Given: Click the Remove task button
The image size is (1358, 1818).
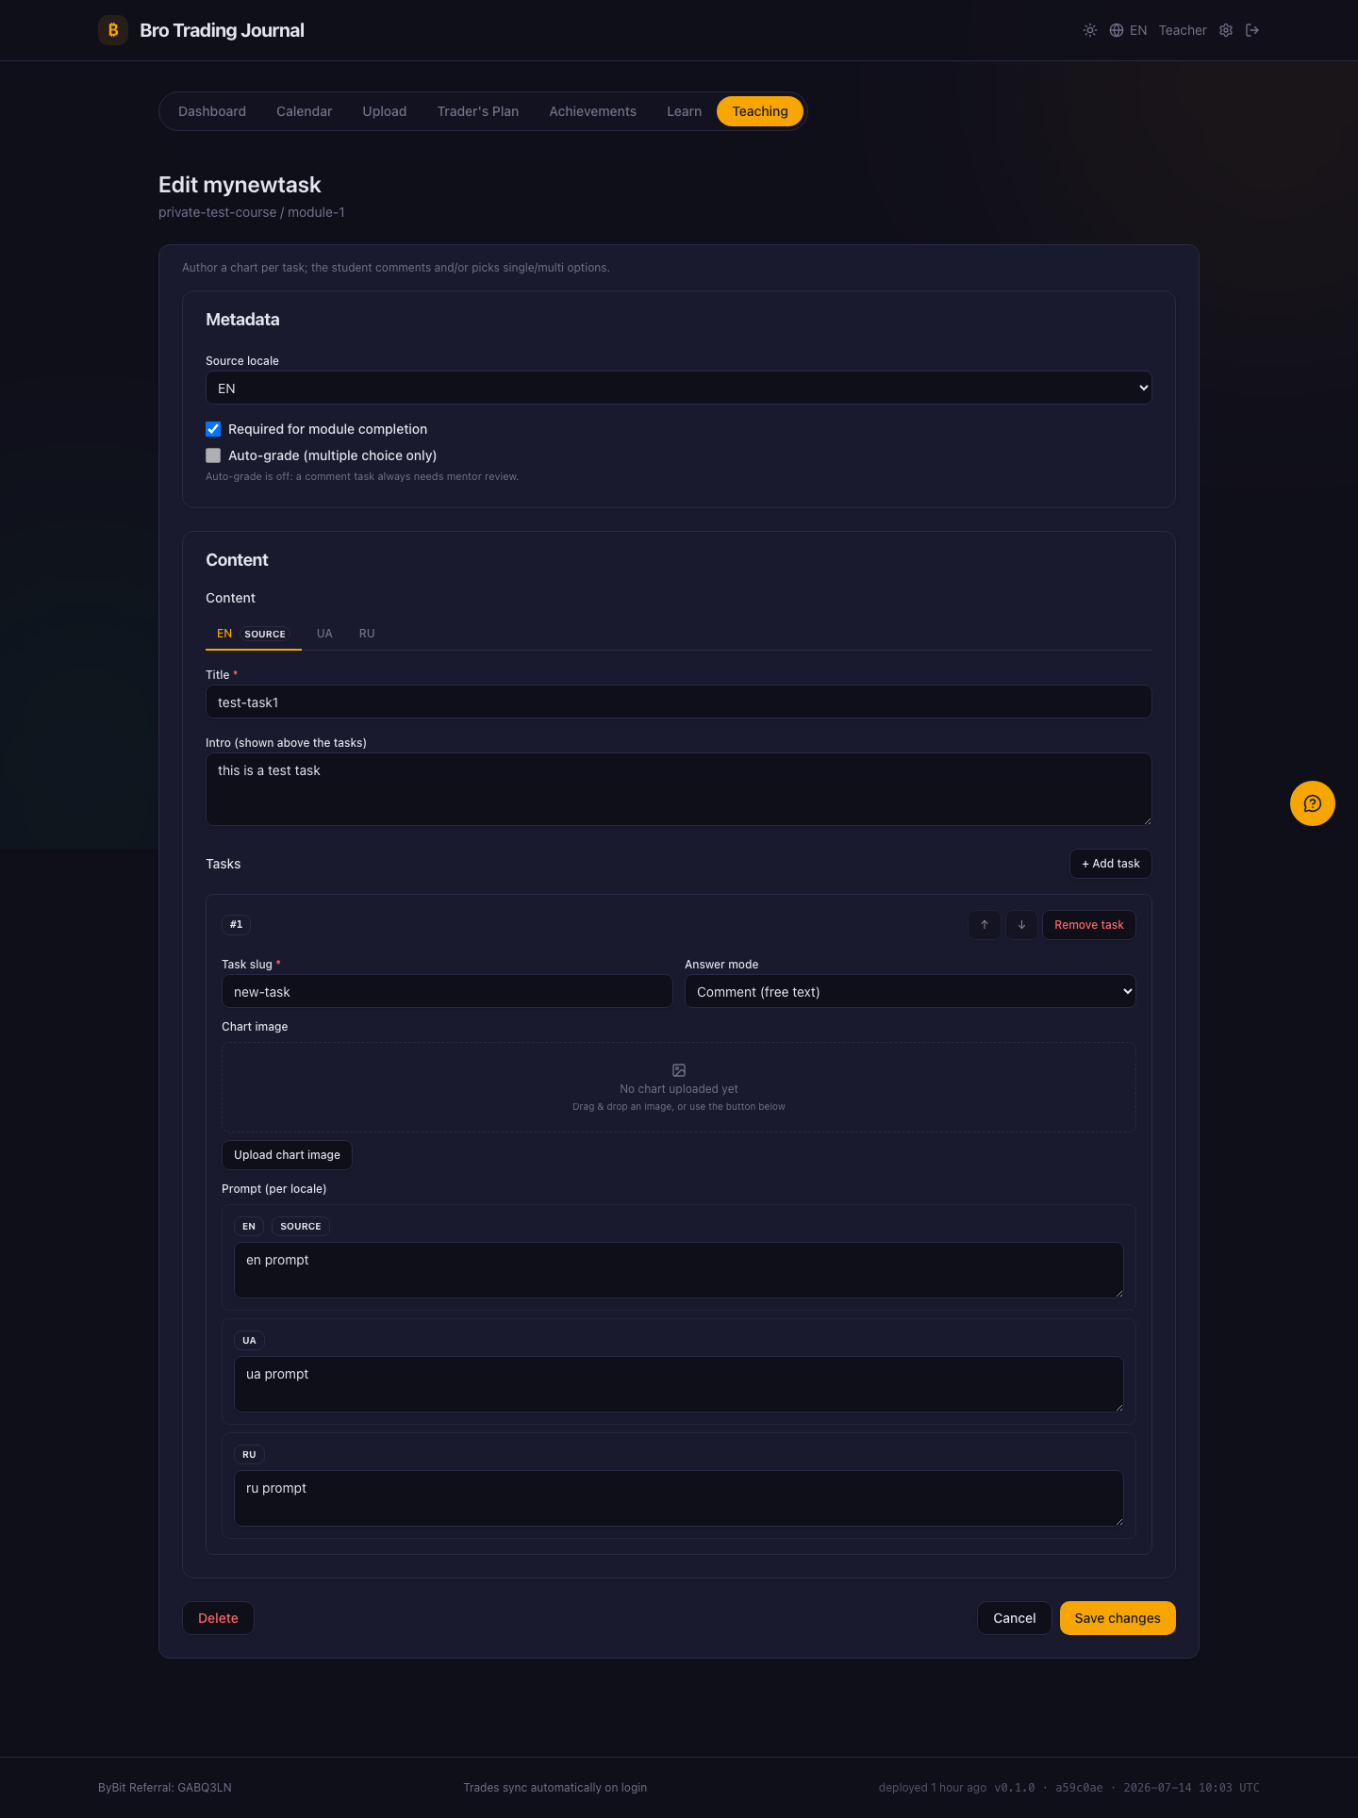Looking at the screenshot, I should 1089,925.
